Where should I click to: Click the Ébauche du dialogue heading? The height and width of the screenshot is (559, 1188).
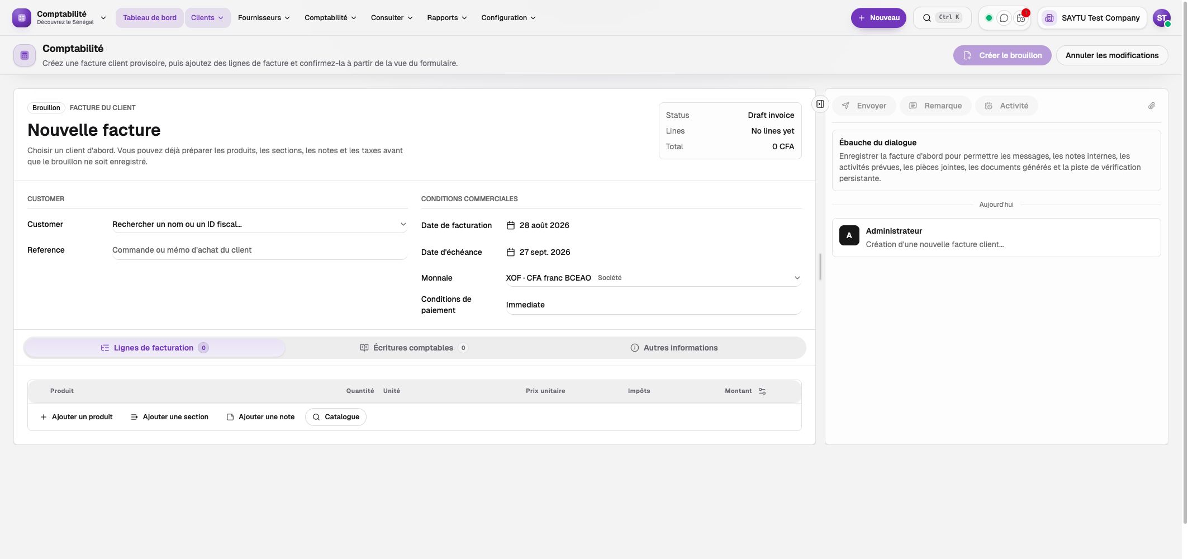tap(878, 143)
